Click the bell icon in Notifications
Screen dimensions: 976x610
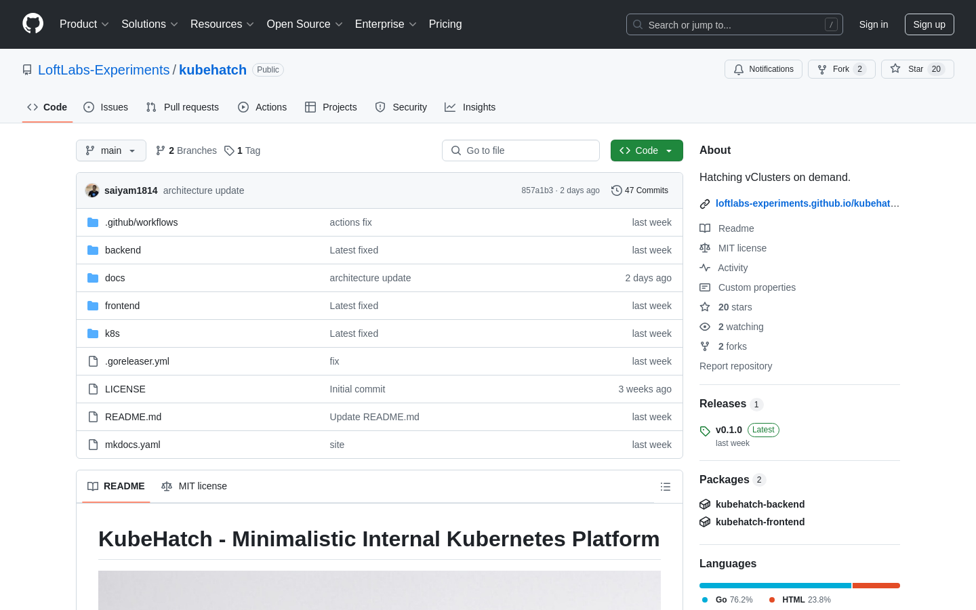point(739,69)
